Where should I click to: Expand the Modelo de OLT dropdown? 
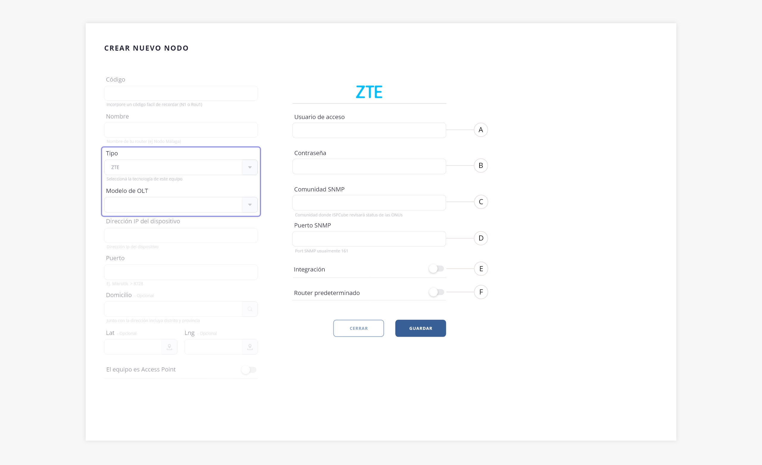(x=181, y=205)
